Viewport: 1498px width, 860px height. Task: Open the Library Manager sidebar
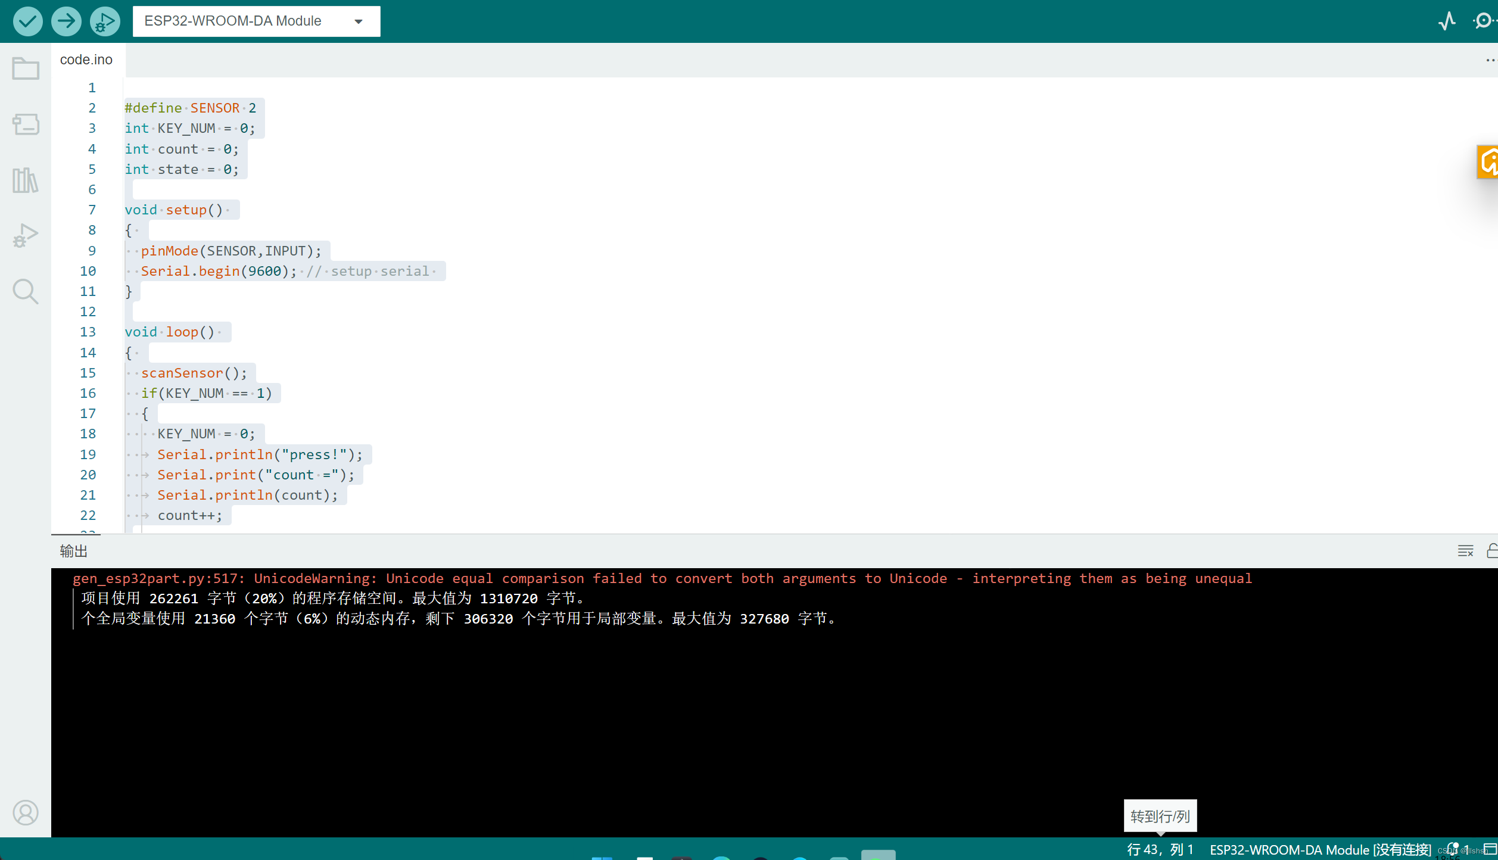pos(26,180)
